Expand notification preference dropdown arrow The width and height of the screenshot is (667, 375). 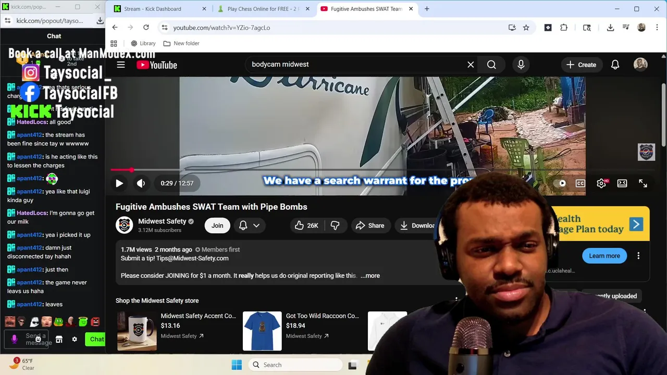pos(256,226)
